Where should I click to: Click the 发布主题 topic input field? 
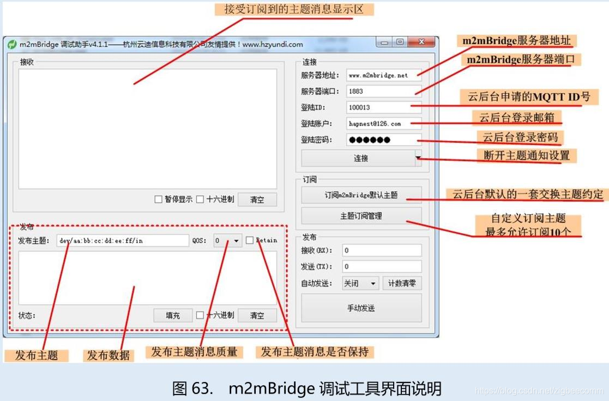click(x=123, y=241)
